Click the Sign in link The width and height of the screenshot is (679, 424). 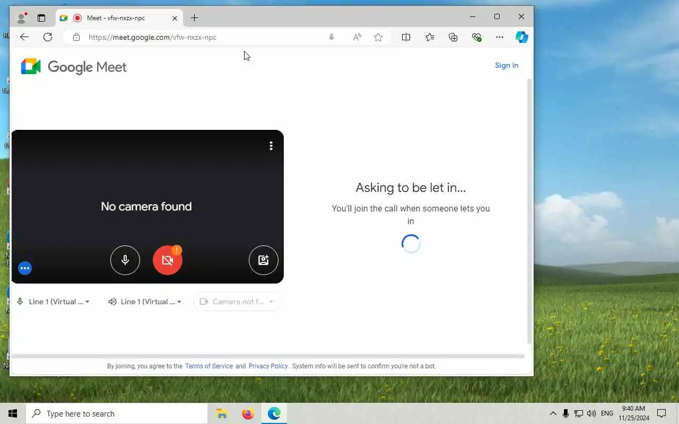507,65
